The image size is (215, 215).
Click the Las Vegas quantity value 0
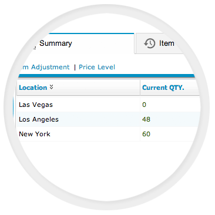click(144, 105)
